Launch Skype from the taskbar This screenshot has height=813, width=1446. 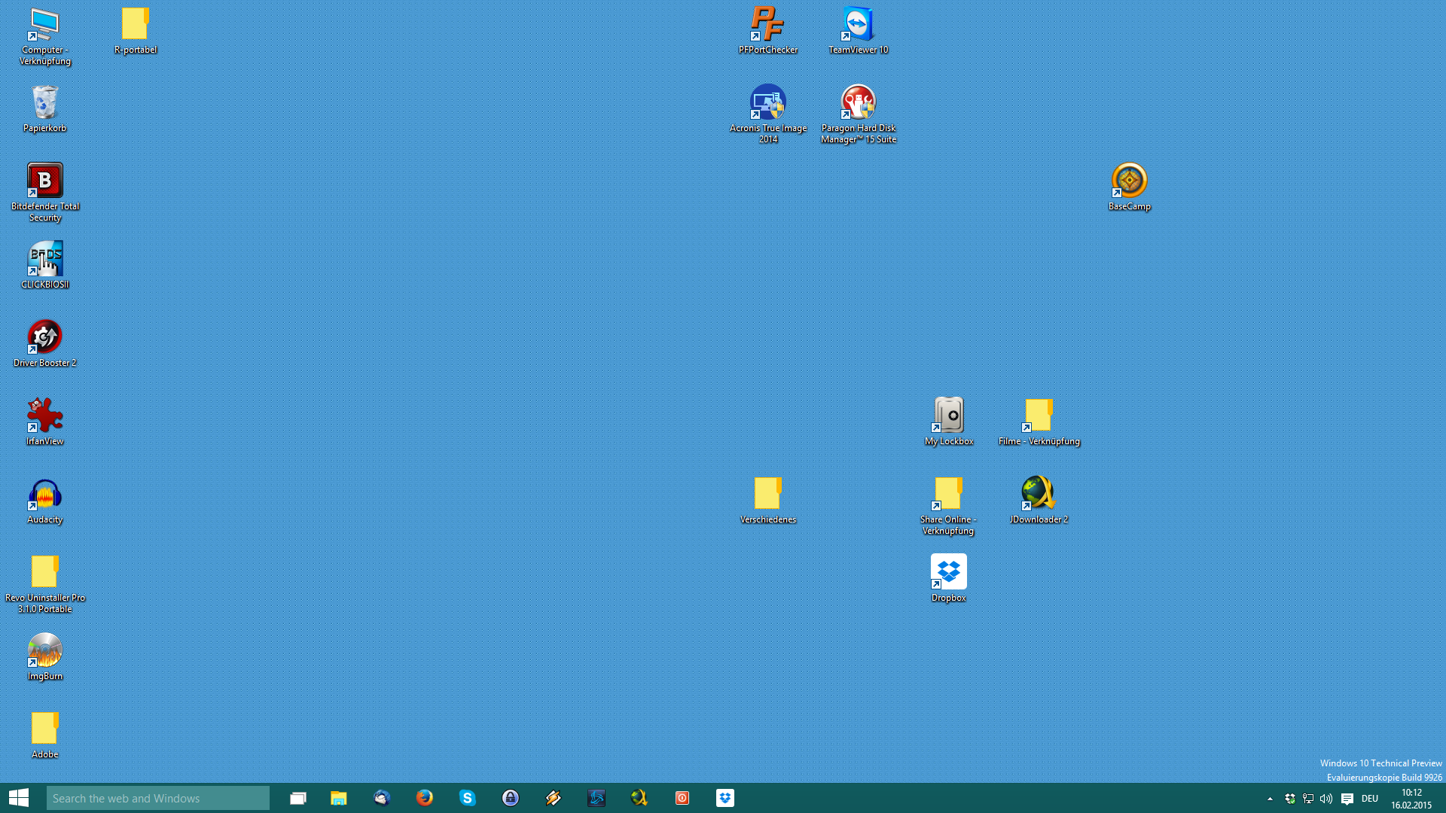tap(468, 798)
